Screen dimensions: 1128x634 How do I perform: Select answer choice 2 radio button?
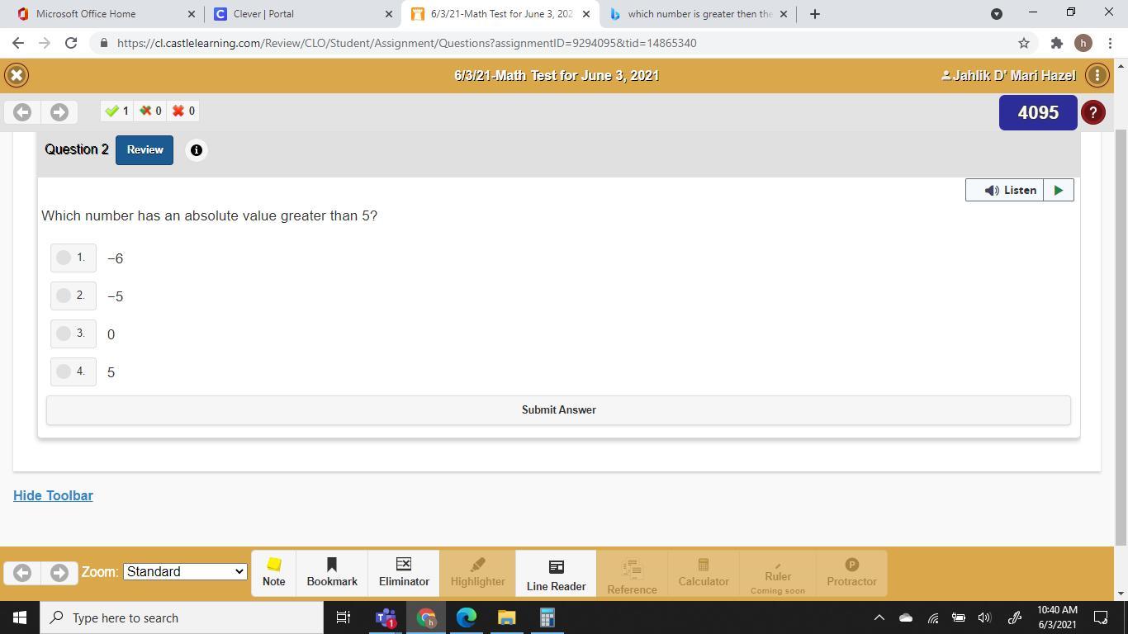[64, 296]
